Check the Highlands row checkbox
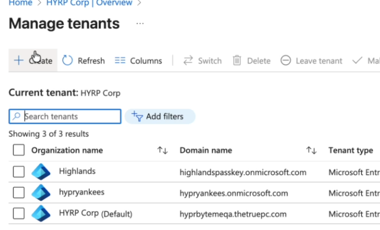 point(19,172)
